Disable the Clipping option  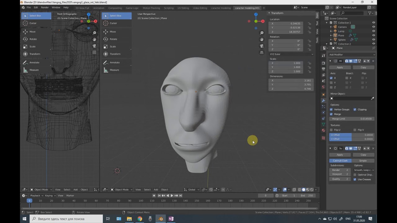click(x=355, y=109)
